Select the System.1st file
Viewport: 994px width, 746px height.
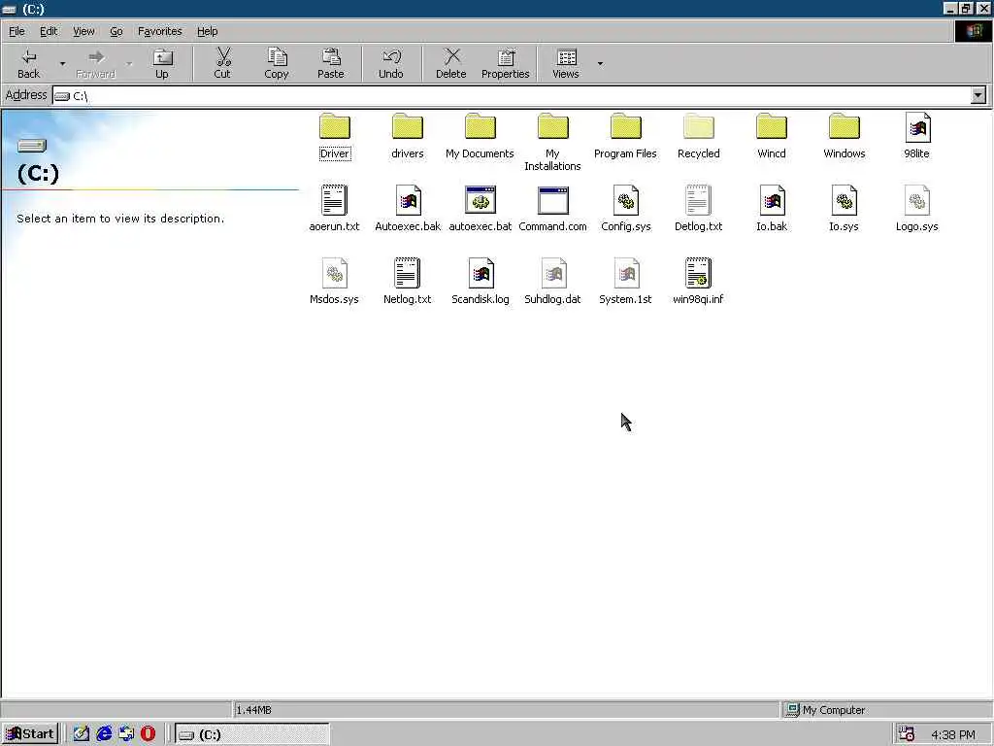[626, 282]
